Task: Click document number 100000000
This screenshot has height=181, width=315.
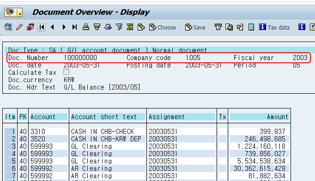Action: pos(80,58)
